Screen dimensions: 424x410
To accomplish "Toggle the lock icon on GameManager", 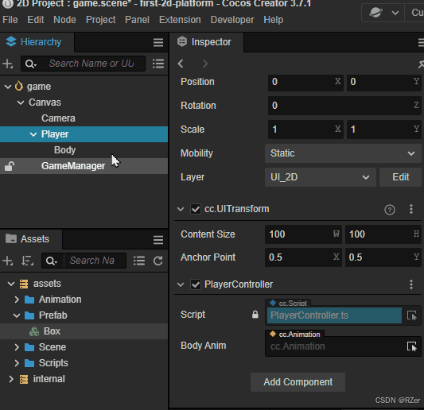I will [10, 166].
